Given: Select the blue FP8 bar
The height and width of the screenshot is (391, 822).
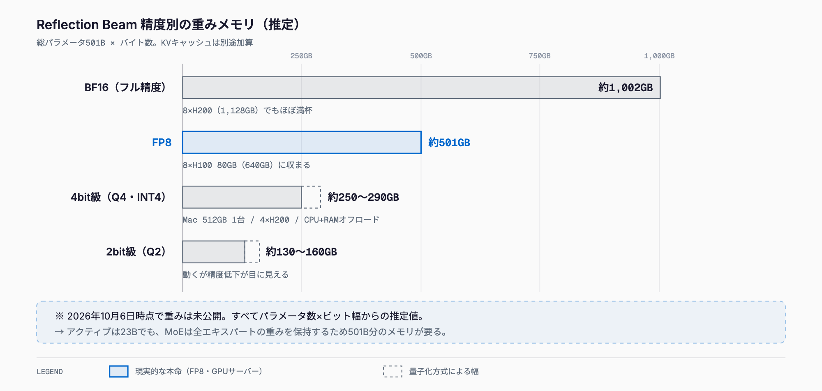Looking at the screenshot, I should tap(302, 143).
